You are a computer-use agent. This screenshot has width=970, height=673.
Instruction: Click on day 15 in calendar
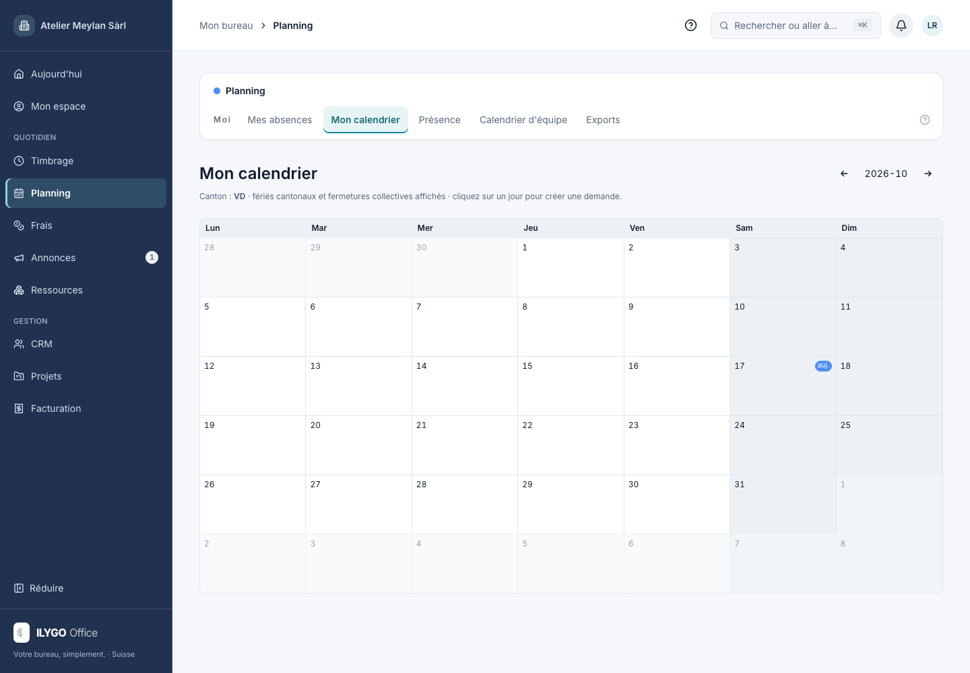pyautogui.click(x=571, y=386)
